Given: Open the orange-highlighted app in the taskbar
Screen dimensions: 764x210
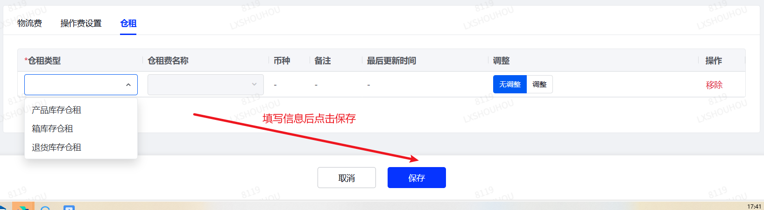Looking at the screenshot, I should [x=22, y=206].
